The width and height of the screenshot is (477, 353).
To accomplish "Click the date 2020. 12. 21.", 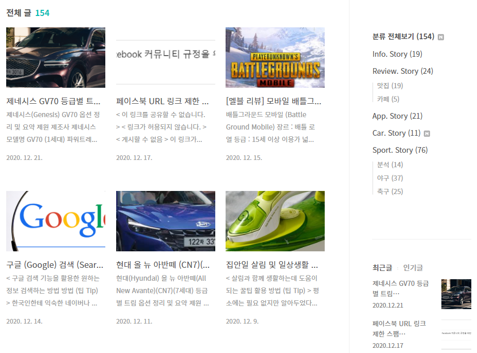I will [x=24, y=158].
